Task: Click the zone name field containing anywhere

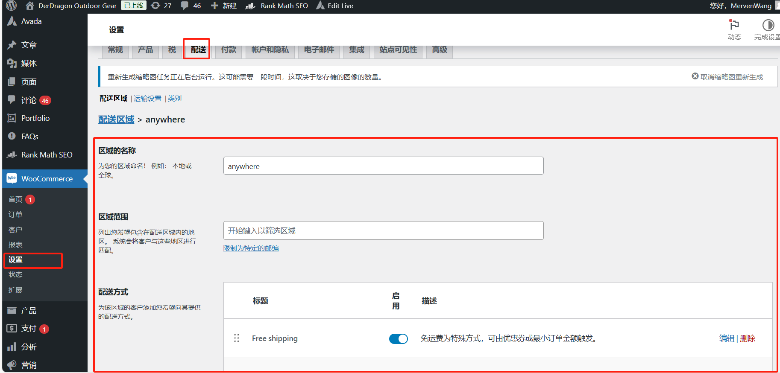Action: pyautogui.click(x=383, y=166)
